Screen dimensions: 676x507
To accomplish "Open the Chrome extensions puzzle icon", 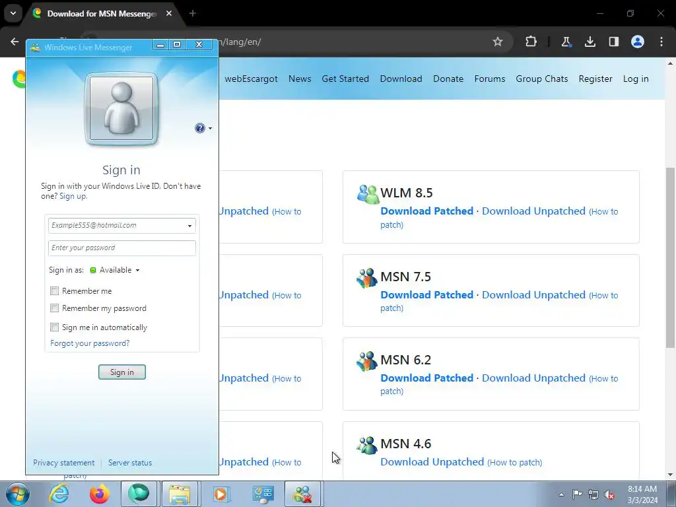I will pos(531,42).
